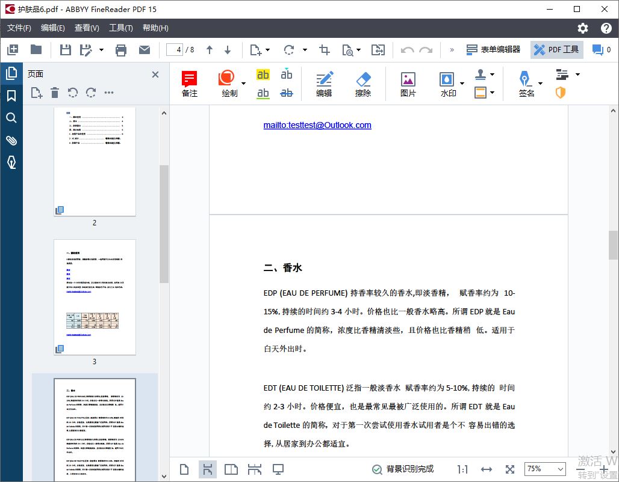
Task: Open the Digital Signatures sidebar panel
Action: (x=11, y=162)
